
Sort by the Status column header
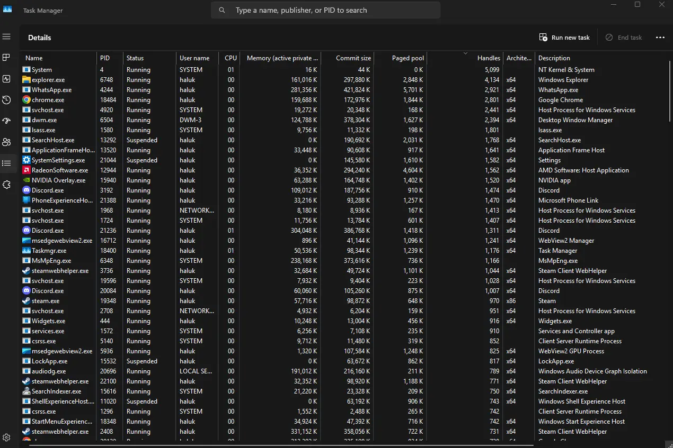click(x=149, y=58)
